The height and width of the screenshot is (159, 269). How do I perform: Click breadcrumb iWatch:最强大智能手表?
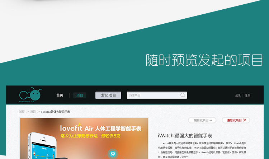click(55, 112)
